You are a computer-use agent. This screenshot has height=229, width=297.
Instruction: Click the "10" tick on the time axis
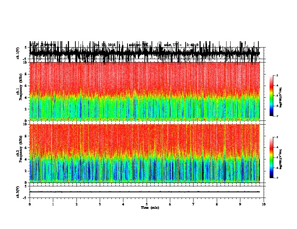click(264, 204)
